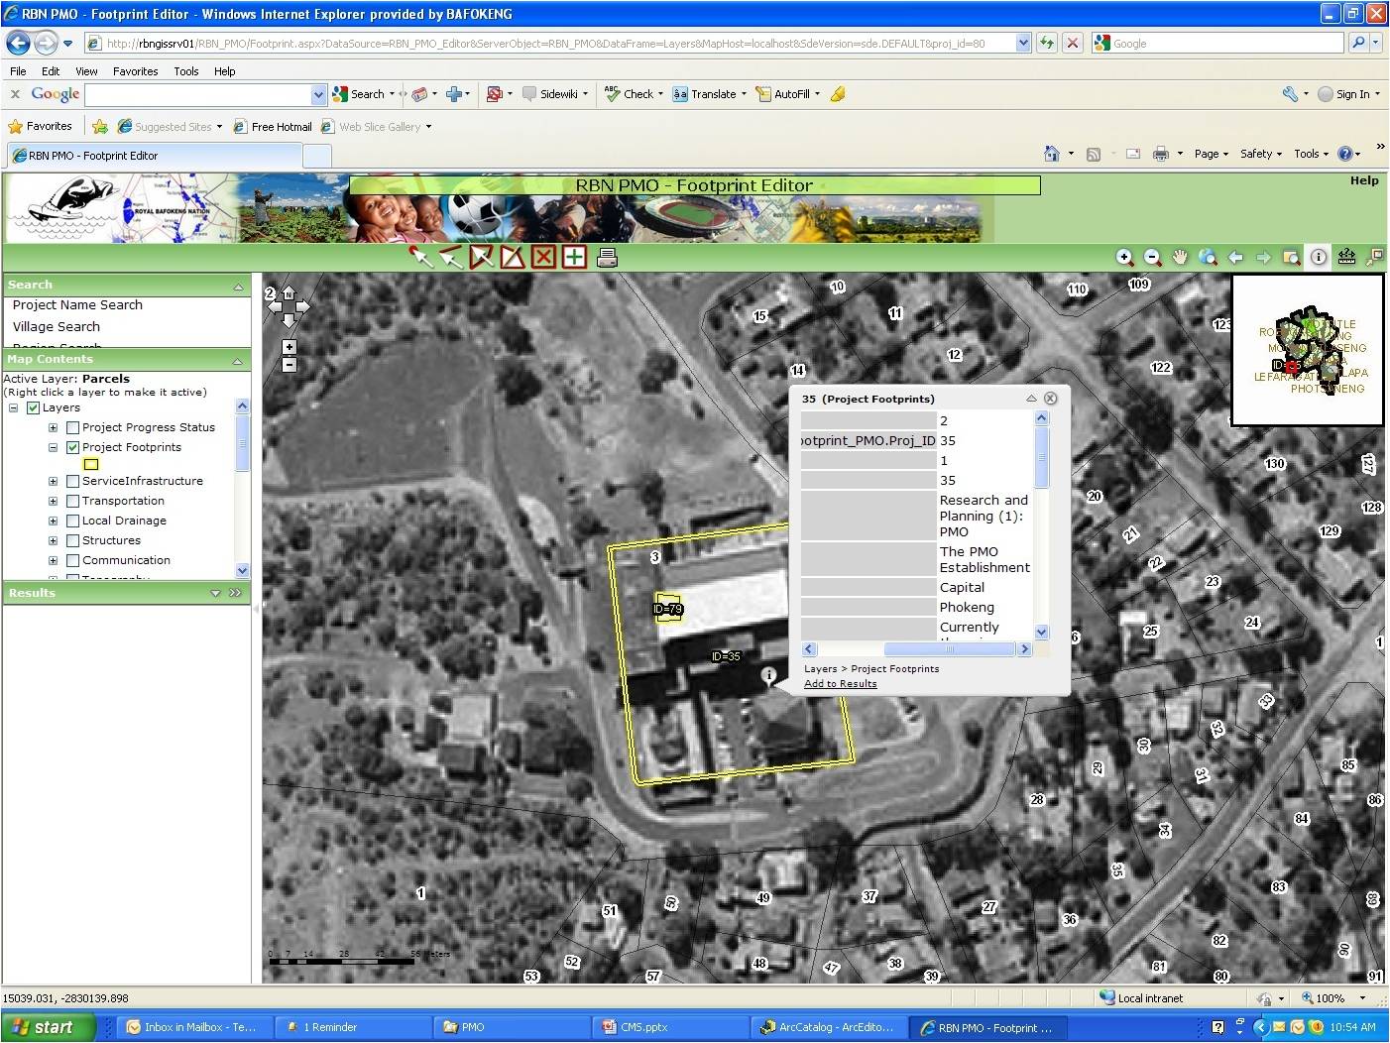The width and height of the screenshot is (1390, 1043).
Task: Select the Pan hand tool
Action: tap(1180, 258)
